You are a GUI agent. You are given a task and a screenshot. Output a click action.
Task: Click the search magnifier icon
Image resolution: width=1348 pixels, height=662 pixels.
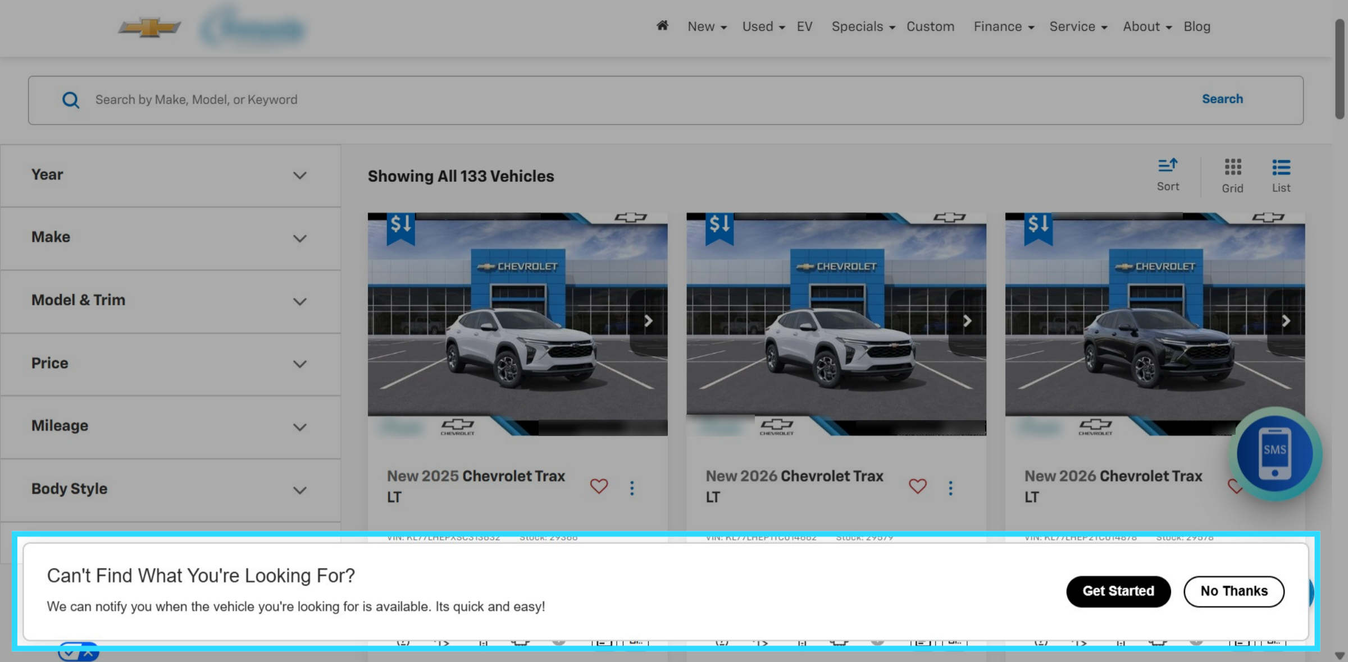(x=71, y=100)
